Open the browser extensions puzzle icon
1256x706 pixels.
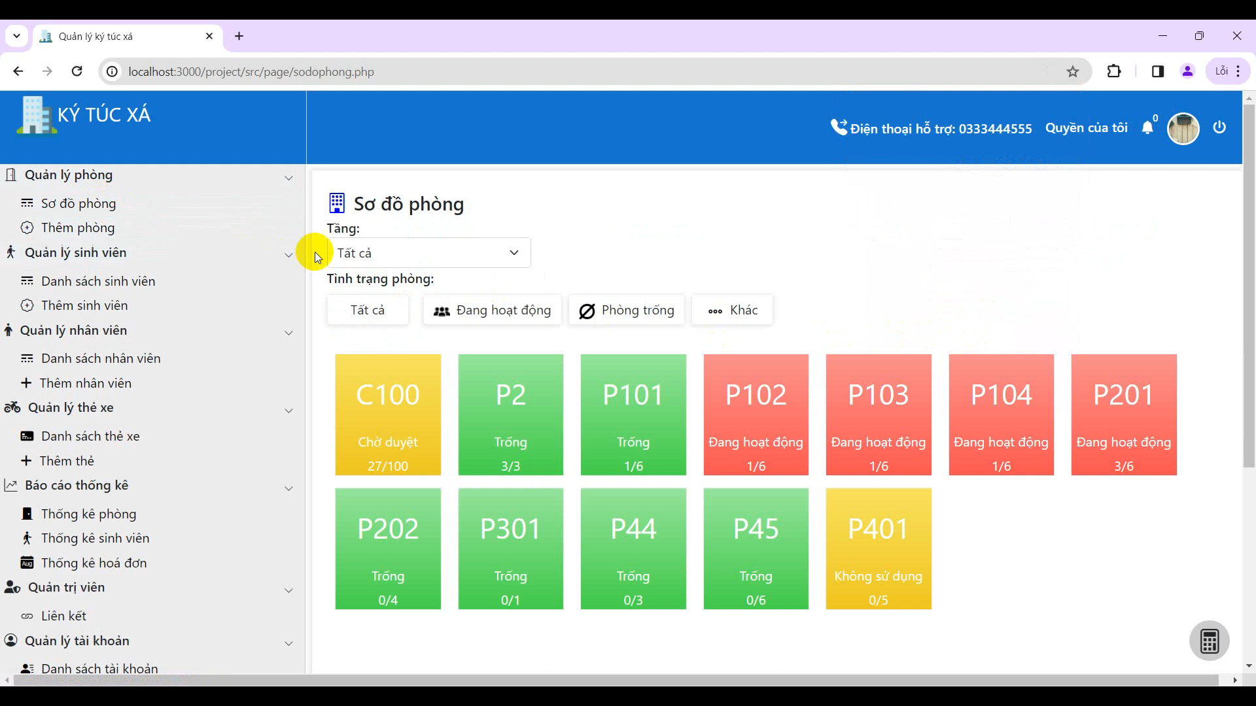coord(1114,72)
